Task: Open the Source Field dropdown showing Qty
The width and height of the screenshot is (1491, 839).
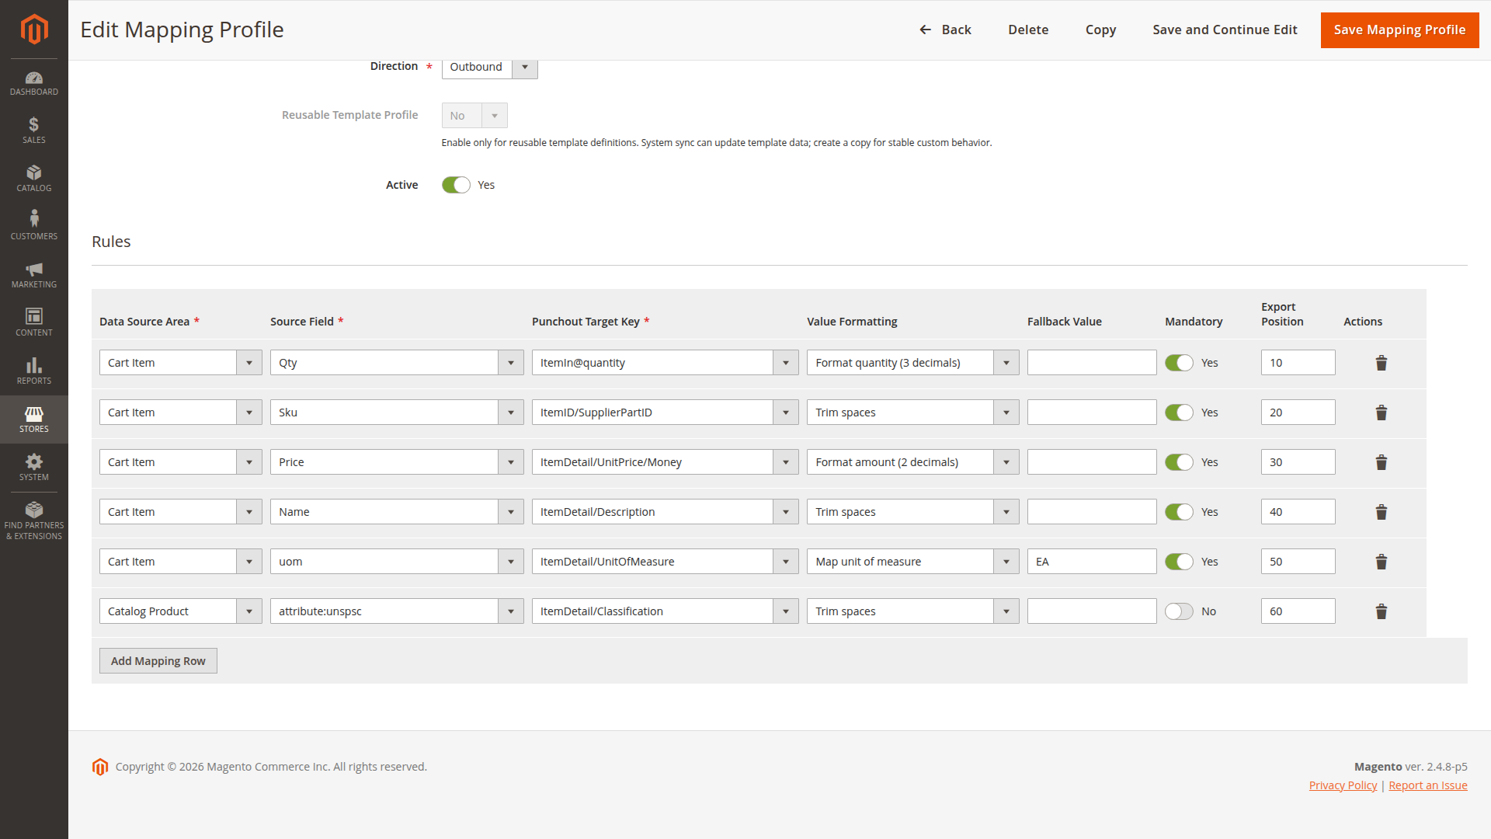Action: [x=397, y=363]
